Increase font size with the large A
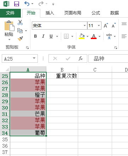This screenshot has width=128, height=156. pos(106,25)
